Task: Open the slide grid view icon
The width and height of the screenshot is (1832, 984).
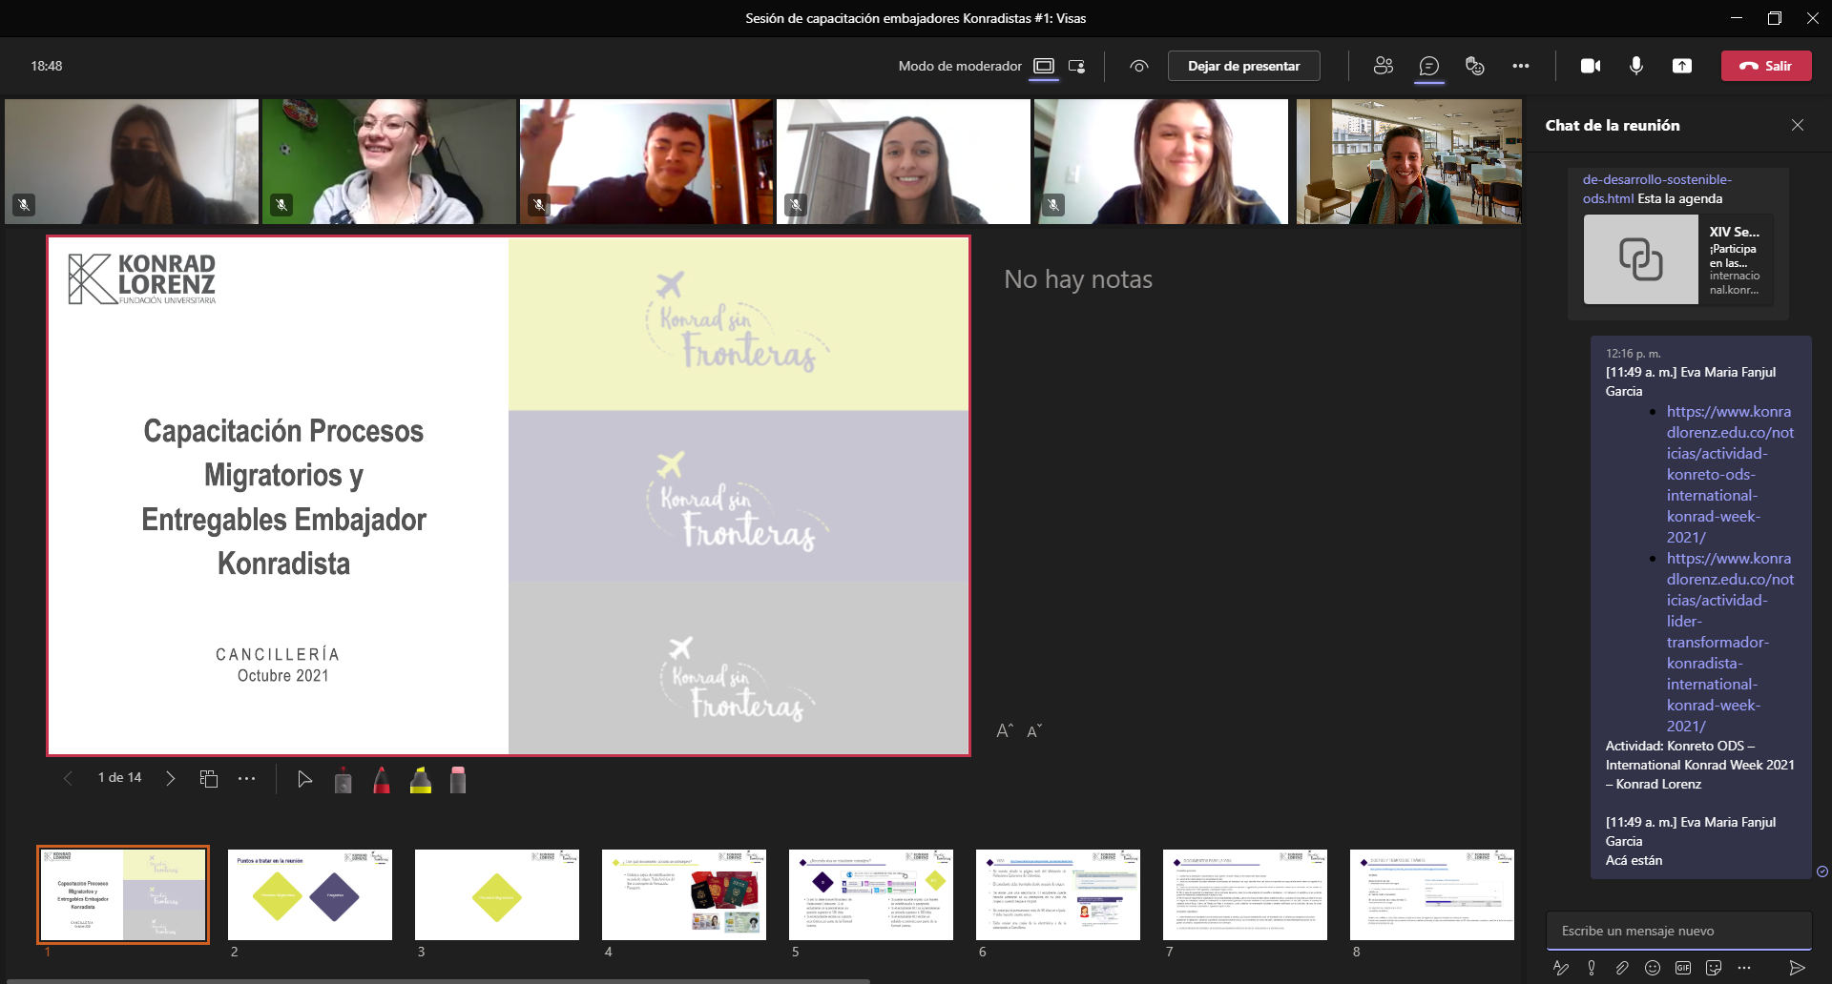Action: (x=209, y=778)
